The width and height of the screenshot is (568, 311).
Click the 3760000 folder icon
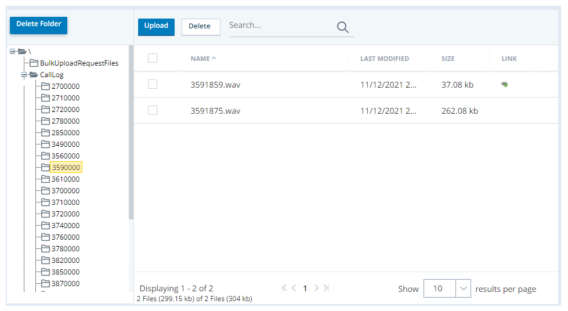coord(45,237)
